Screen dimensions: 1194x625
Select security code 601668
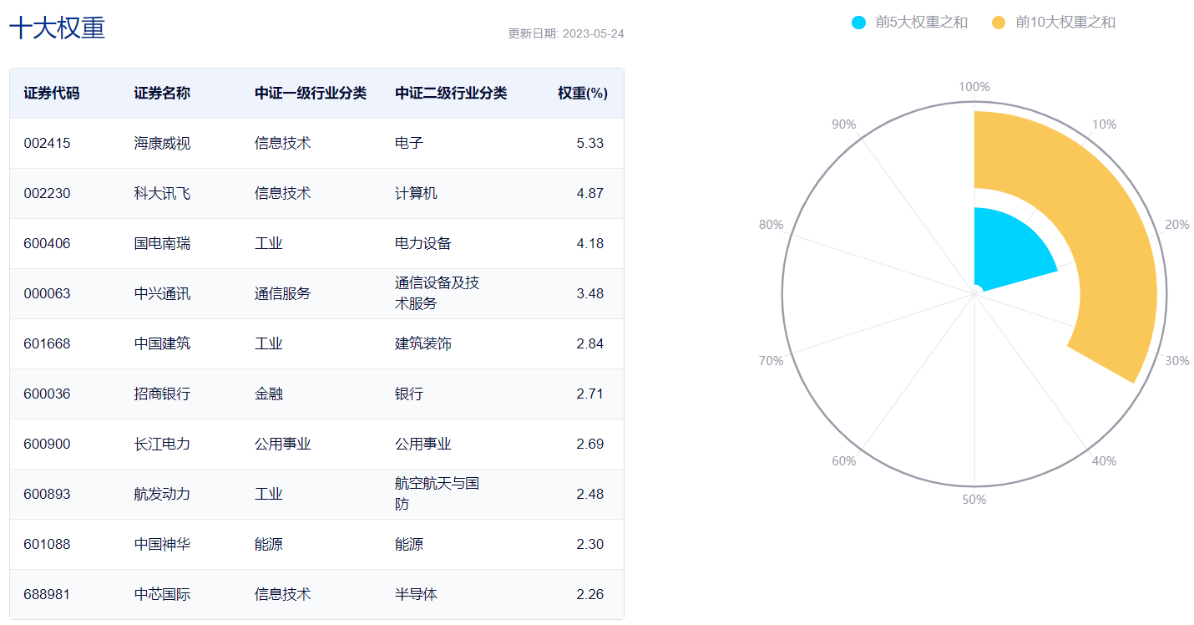(47, 344)
